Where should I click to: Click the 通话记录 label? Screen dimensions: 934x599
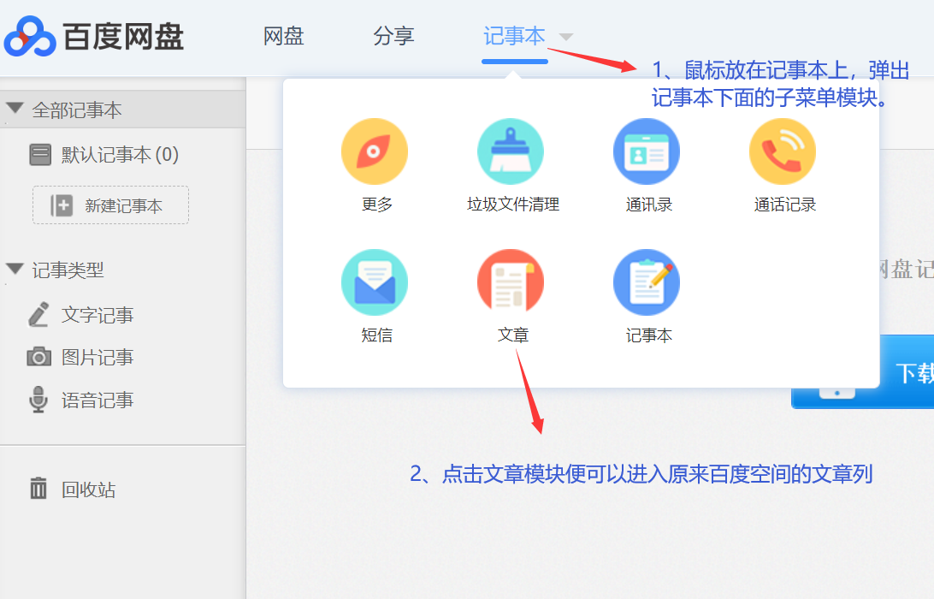[x=784, y=205]
